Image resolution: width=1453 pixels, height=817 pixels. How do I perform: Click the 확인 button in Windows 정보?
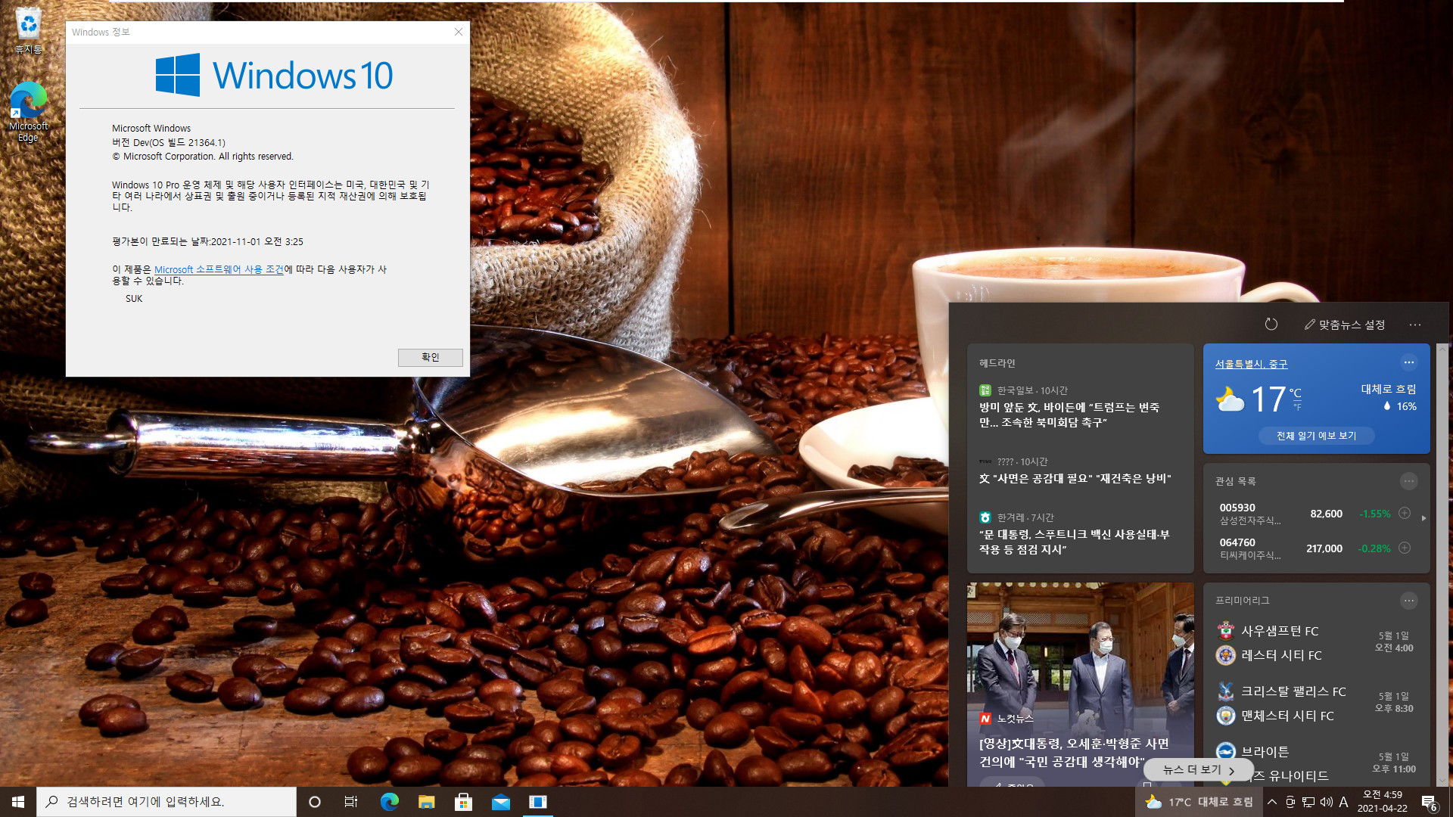point(430,357)
